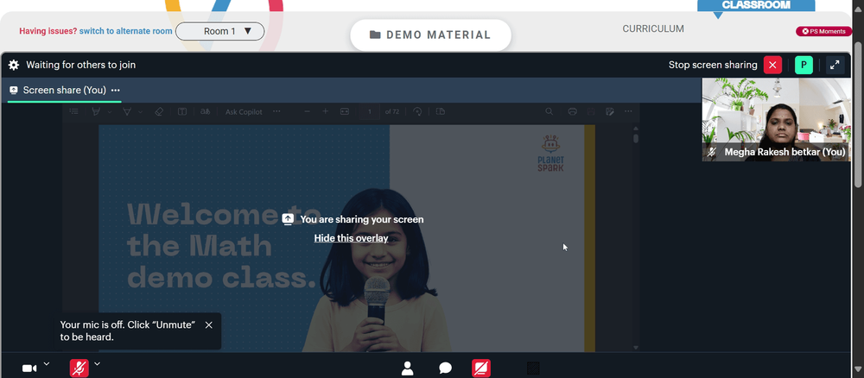Click Ask Copilot in the PDF toolbar
Viewport: 864px width, 378px height.
244,111
